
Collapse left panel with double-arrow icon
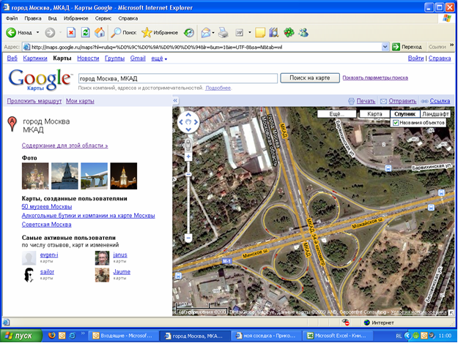175,100
